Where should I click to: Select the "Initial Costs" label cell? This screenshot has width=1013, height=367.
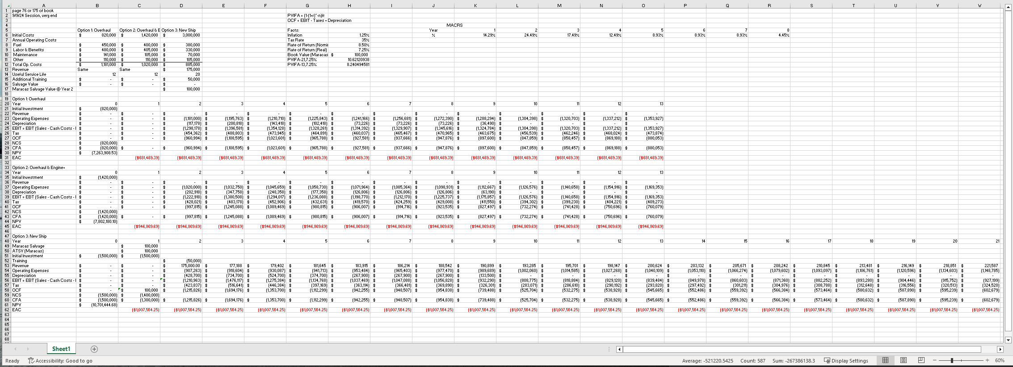pyautogui.click(x=44, y=35)
